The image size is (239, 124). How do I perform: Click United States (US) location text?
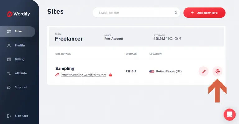coord(169,72)
